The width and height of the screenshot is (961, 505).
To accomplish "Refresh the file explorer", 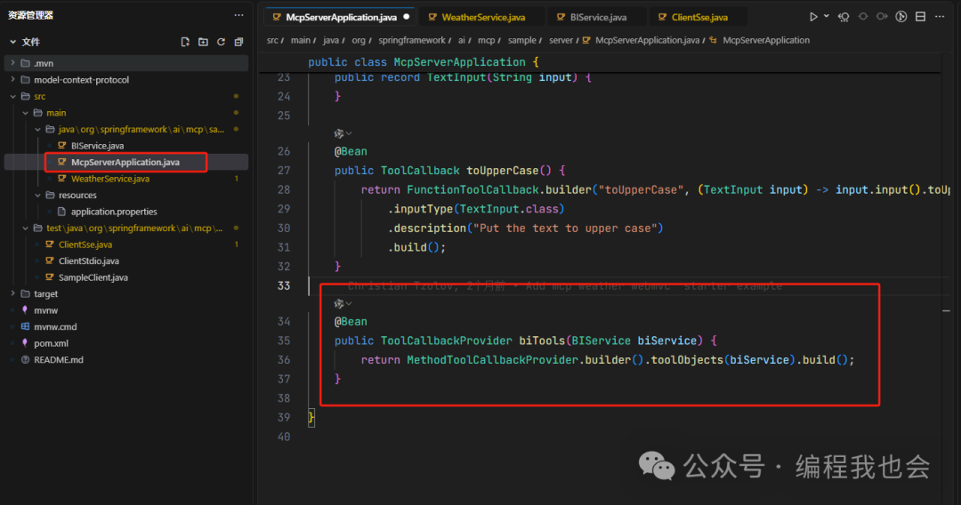I will [221, 42].
